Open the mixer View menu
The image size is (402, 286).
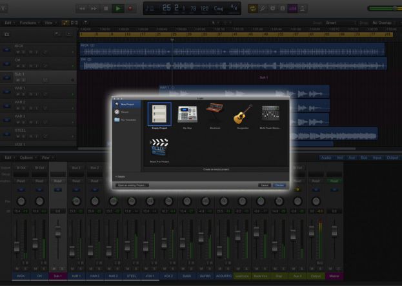[47, 158]
